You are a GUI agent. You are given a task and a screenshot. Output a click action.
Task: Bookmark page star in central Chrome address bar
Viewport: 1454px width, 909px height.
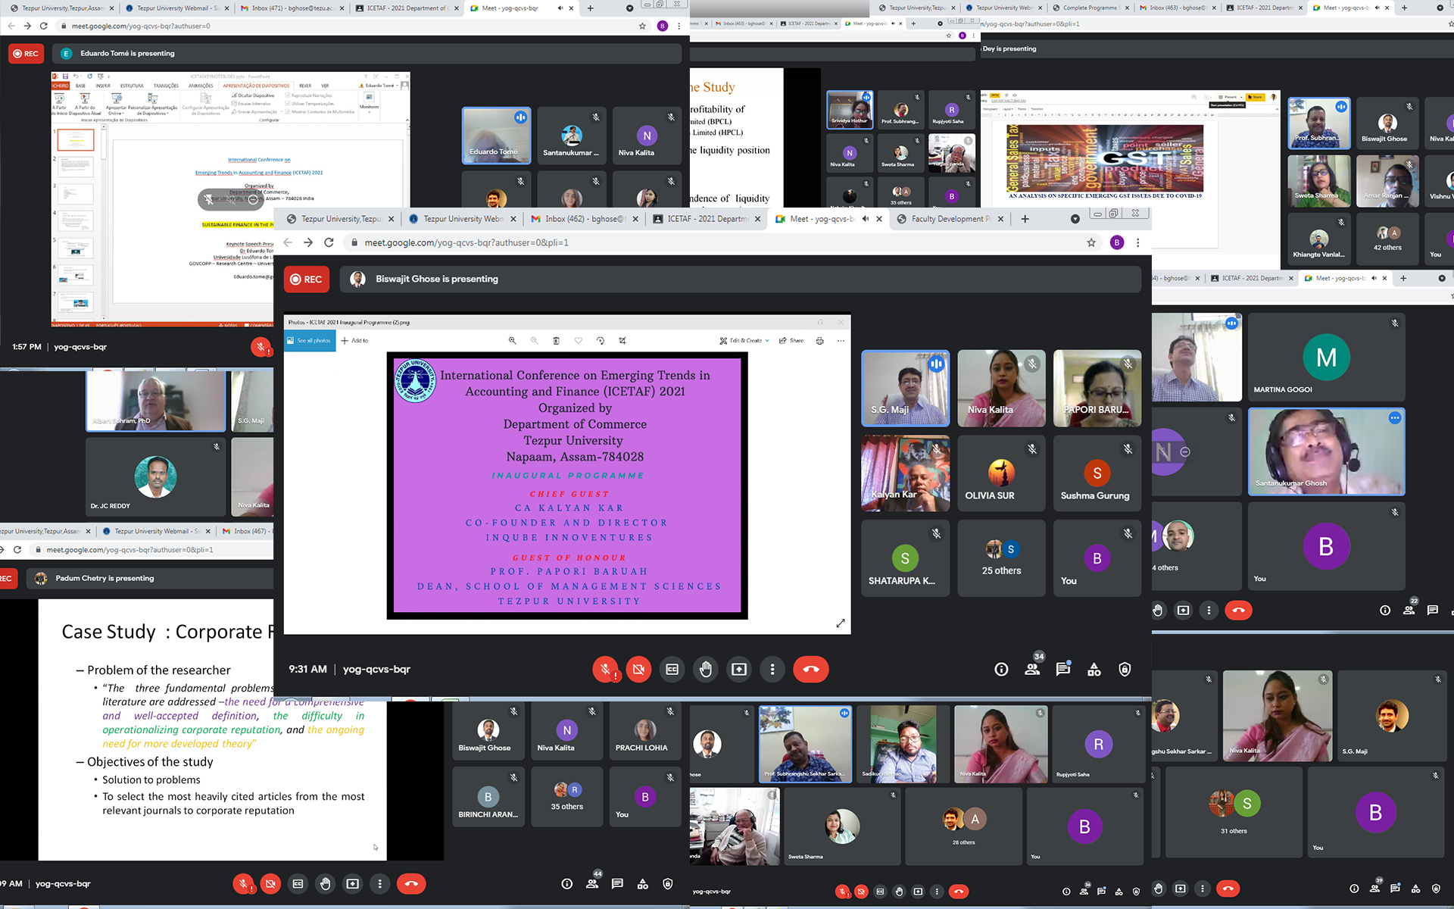[1091, 242]
